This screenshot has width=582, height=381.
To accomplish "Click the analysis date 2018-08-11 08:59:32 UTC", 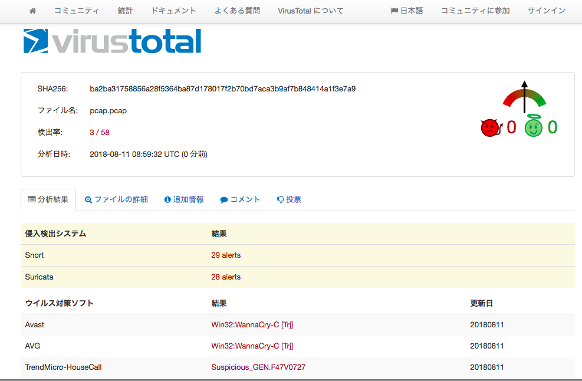I will tap(149, 154).
